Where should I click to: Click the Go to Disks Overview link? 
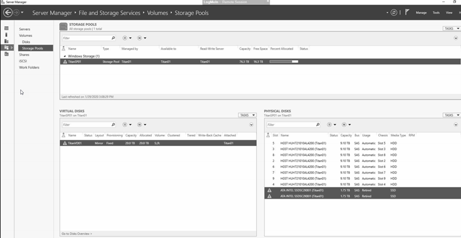tap(77, 234)
